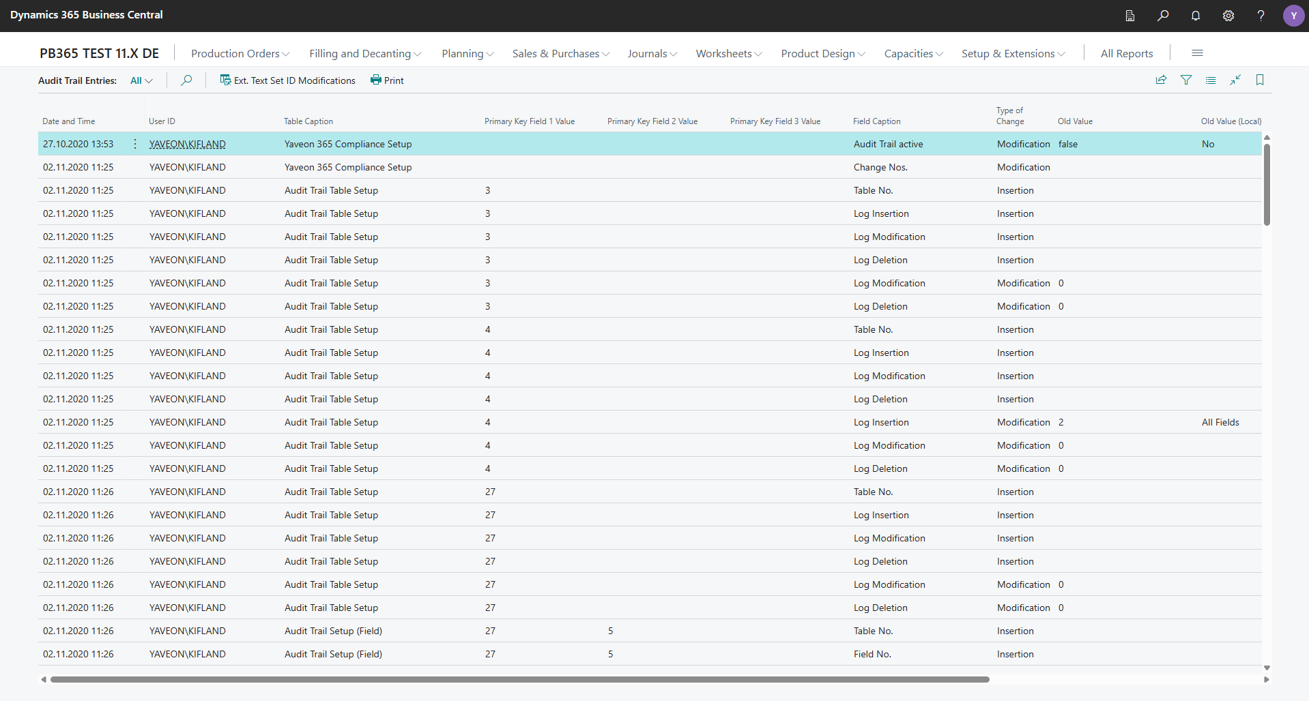This screenshot has height=701, width=1309.
Task: Open notifications bell
Action: point(1196,15)
